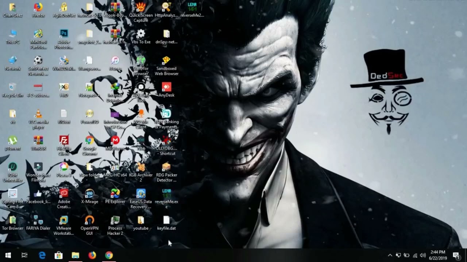Open X-Mirage shortcut

[x=89, y=196]
